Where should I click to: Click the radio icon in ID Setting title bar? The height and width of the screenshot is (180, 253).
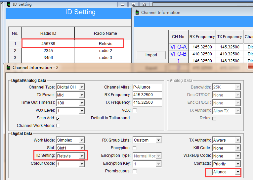point(9,4)
